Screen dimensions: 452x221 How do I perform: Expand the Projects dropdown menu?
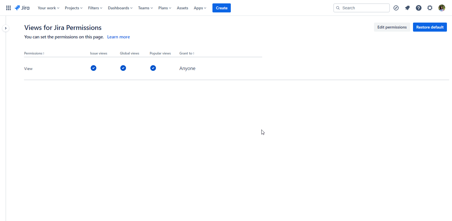(x=73, y=8)
